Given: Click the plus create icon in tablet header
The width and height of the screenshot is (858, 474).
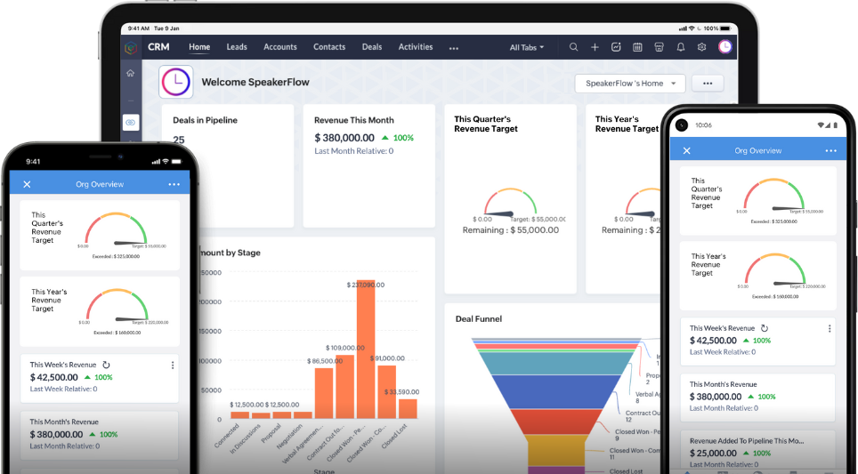Looking at the screenshot, I should click(x=595, y=47).
